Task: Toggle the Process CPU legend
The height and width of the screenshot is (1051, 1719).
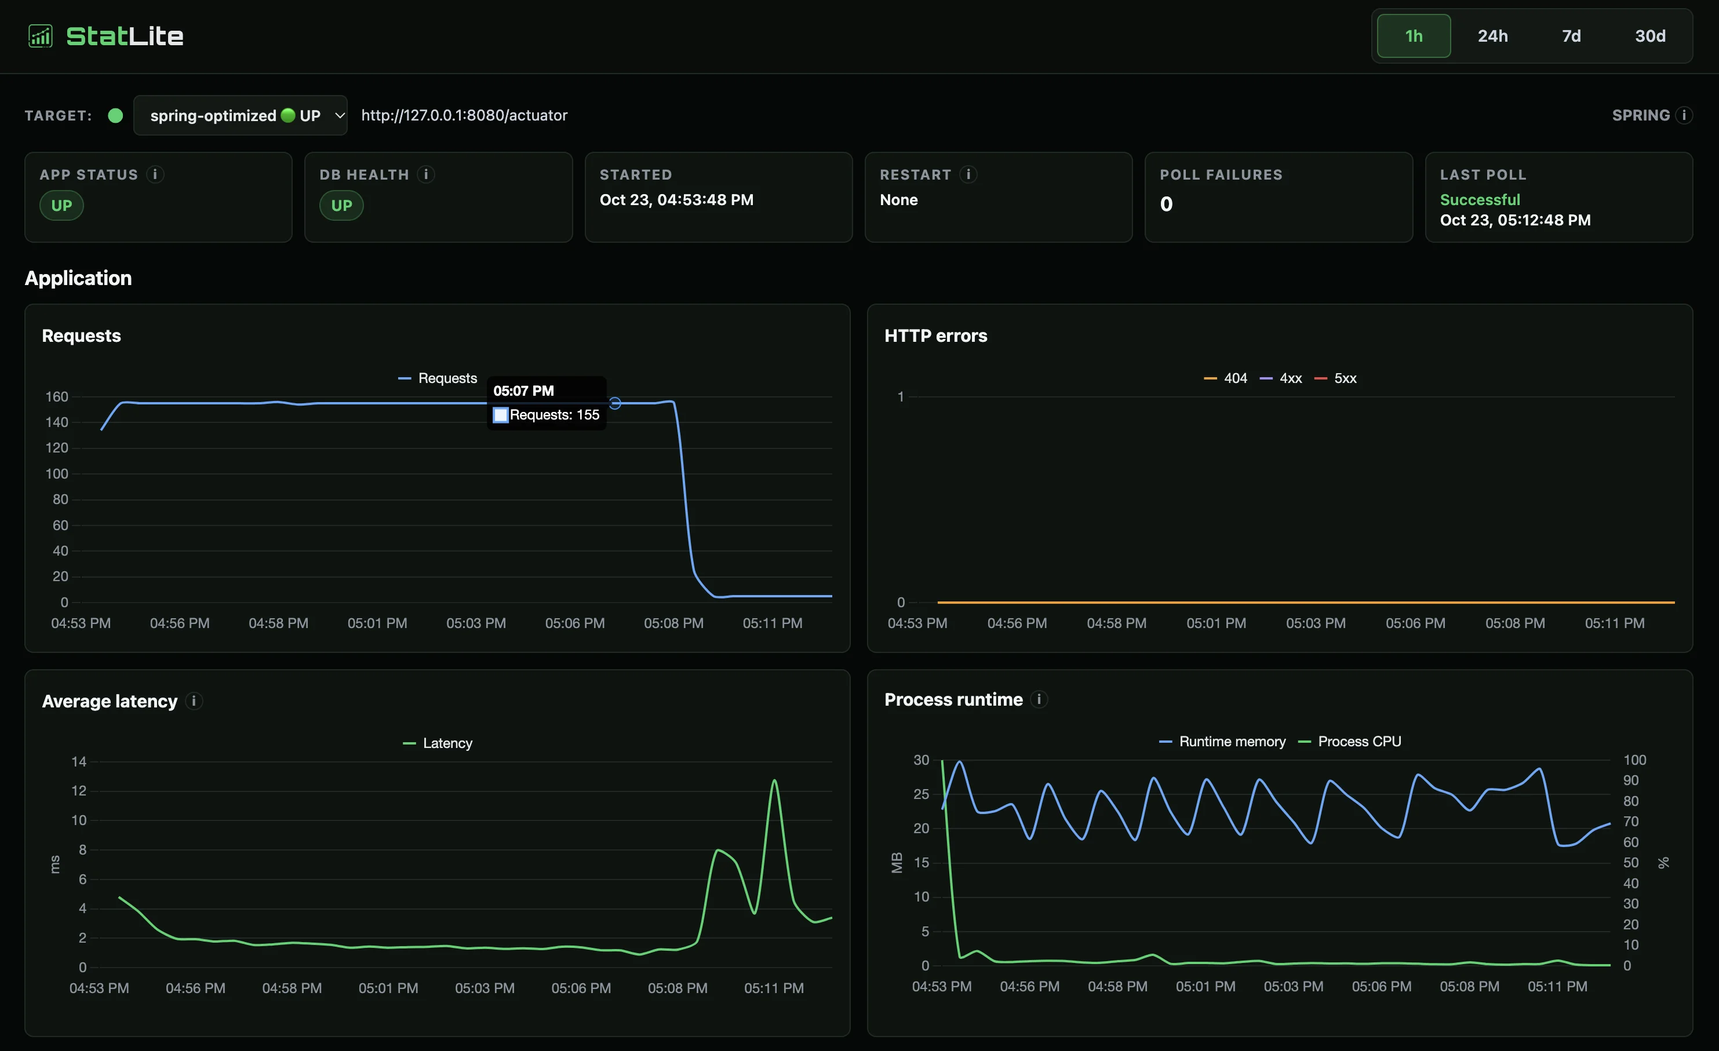Action: 1349,742
